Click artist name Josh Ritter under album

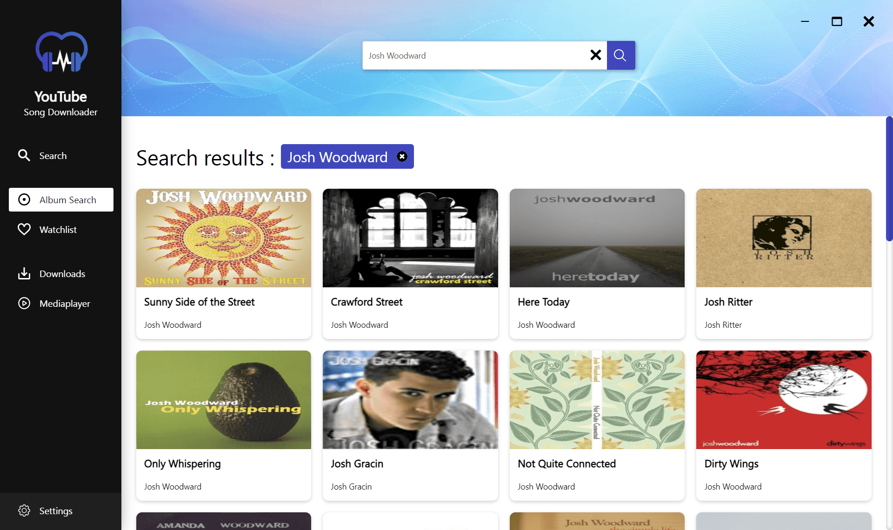pos(723,325)
